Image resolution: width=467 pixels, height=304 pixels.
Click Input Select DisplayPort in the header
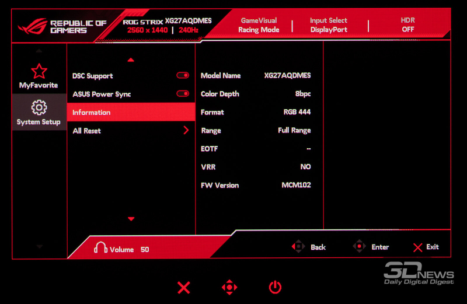[329, 25]
